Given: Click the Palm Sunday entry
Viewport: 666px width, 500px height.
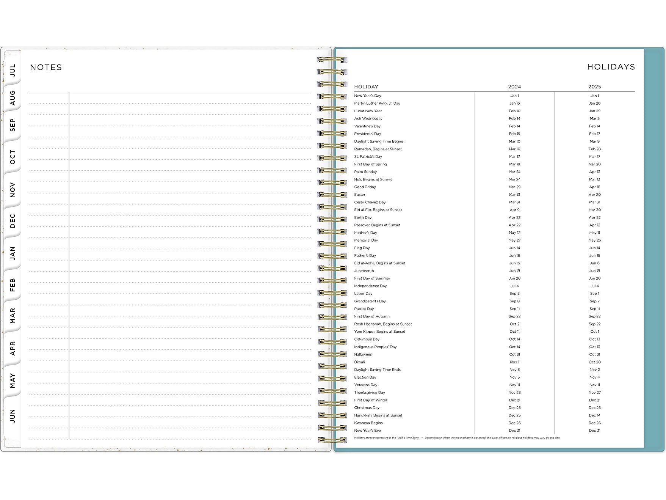Looking at the screenshot, I should coord(365,172).
